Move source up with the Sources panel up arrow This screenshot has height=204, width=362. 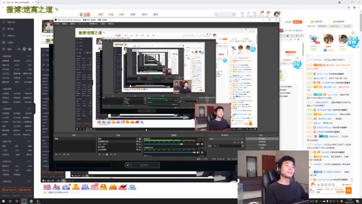click(x=111, y=154)
